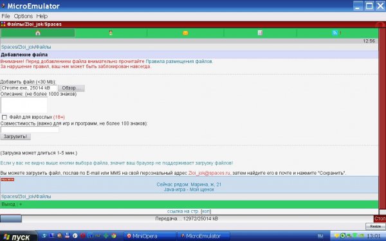Open Правила размещения файлов link
Image resolution: width=386 pixels, height=241 pixels.
179,62
